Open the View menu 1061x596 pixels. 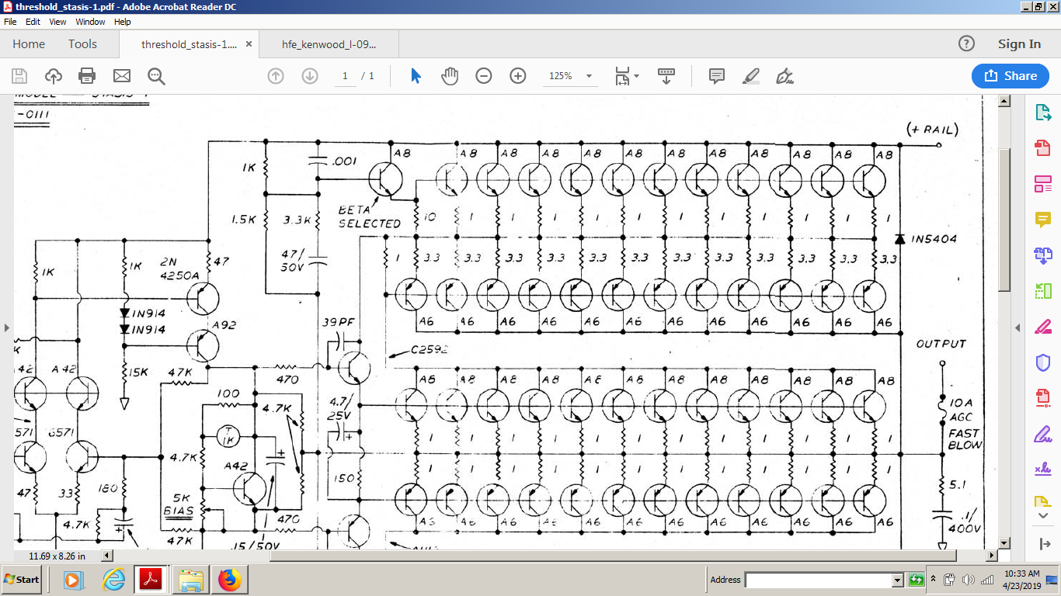(57, 22)
